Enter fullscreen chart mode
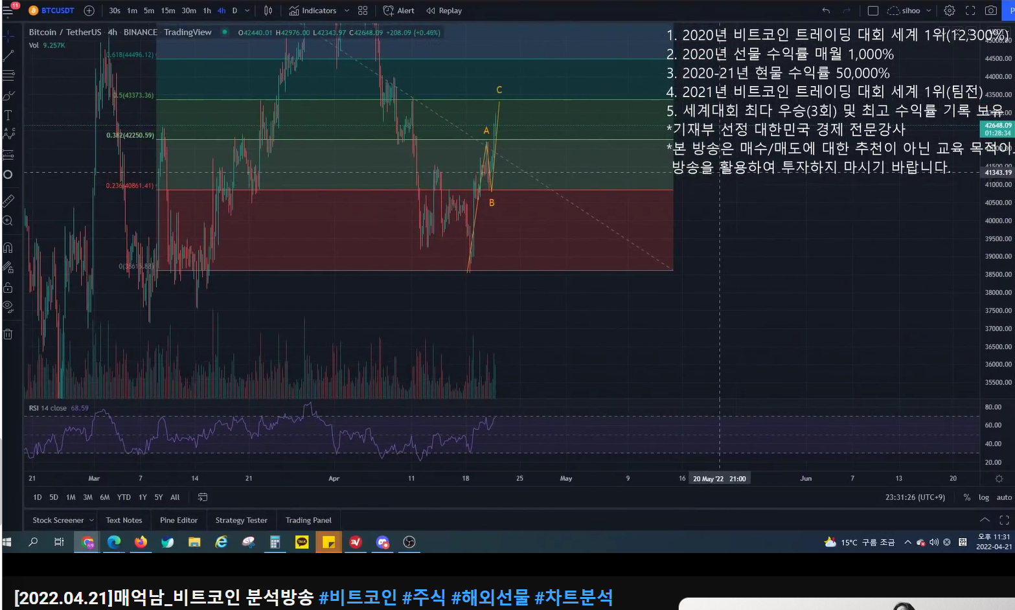The image size is (1015, 610). 970,10
